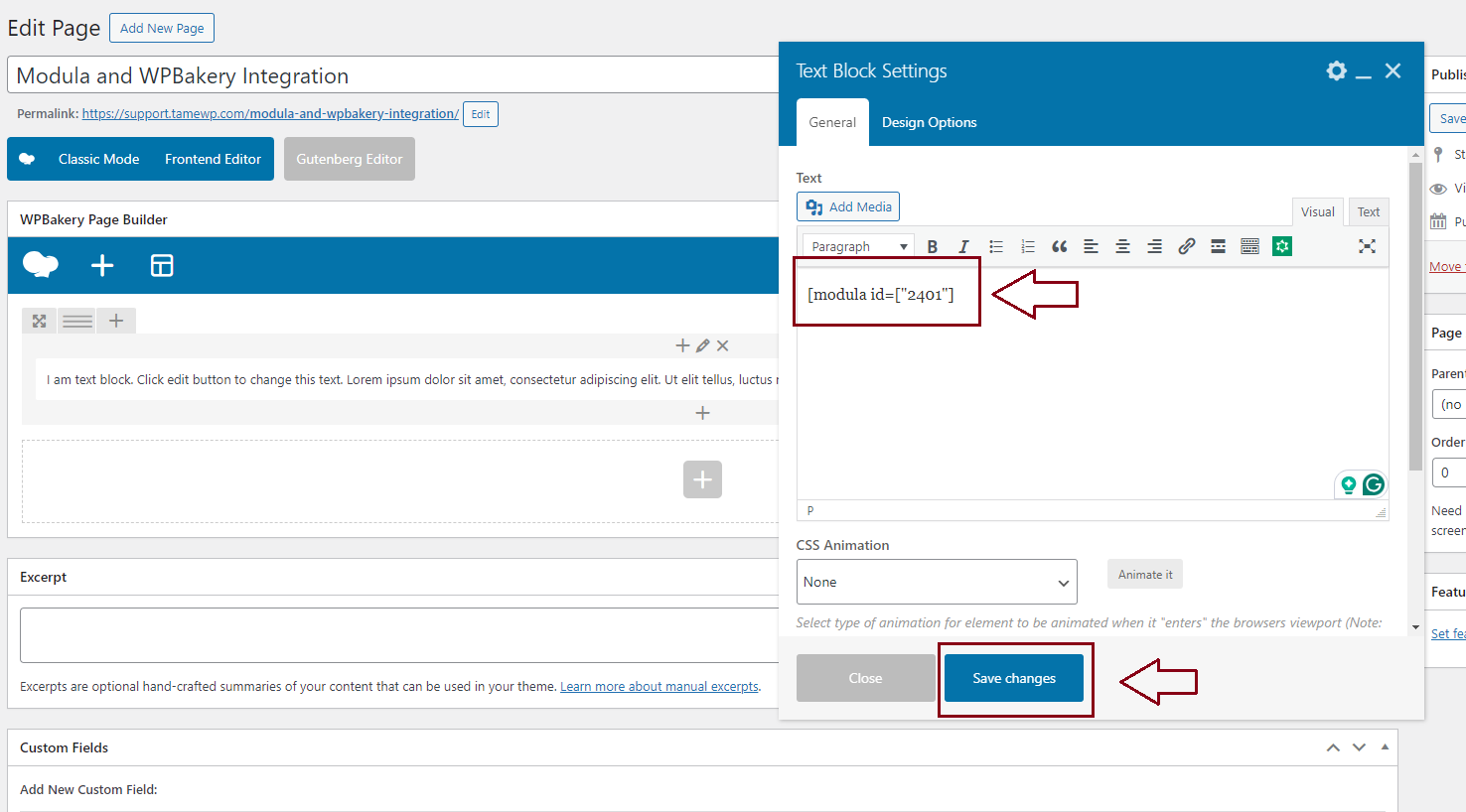Image resolution: width=1466 pixels, height=812 pixels.
Task: Apply italic formatting in editor toolbar
Action: coord(962,247)
